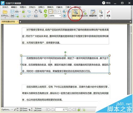Viewport: 133px width, 113px height.
Task: Click the Zoom In plus icon
Action: (x=64, y=16)
